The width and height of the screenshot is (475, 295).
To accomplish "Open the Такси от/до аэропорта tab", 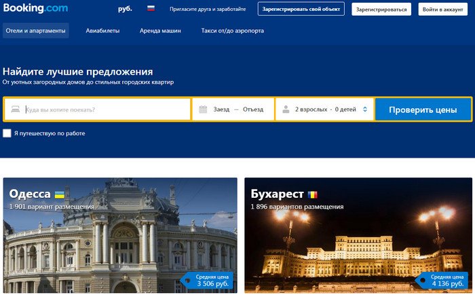I will point(232,31).
